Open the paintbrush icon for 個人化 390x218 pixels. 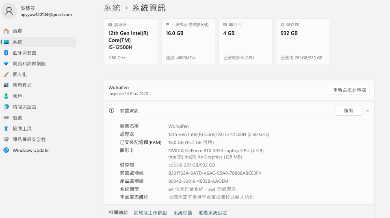[6, 74]
